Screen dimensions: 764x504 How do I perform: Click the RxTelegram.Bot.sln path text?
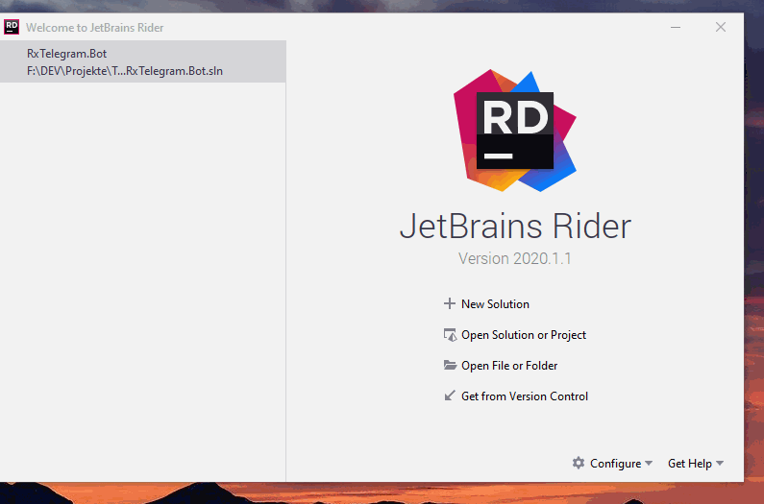tap(125, 71)
